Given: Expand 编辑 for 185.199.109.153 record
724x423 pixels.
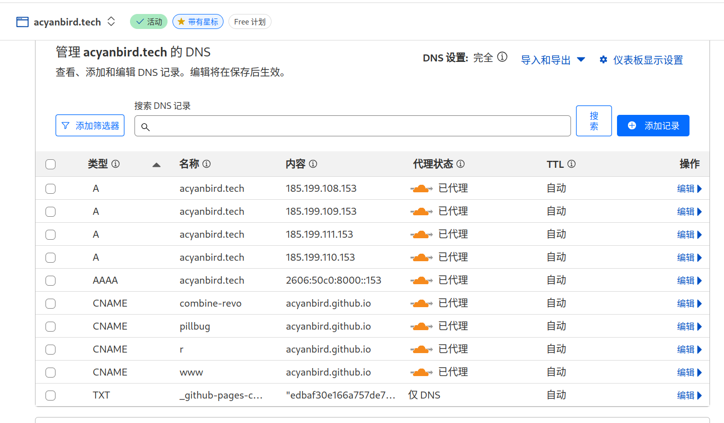Looking at the screenshot, I should 689,212.
